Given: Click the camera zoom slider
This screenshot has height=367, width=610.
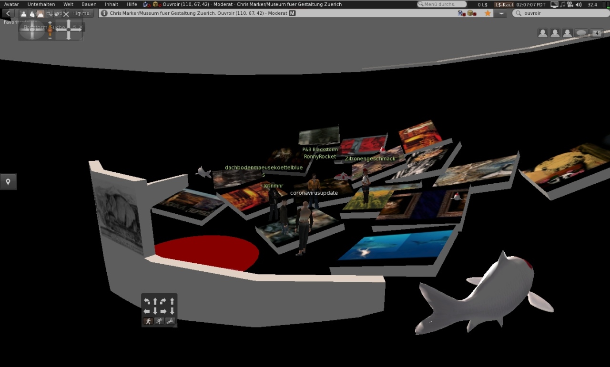Looking at the screenshot, I should pyautogui.click(x=50, y=30).
